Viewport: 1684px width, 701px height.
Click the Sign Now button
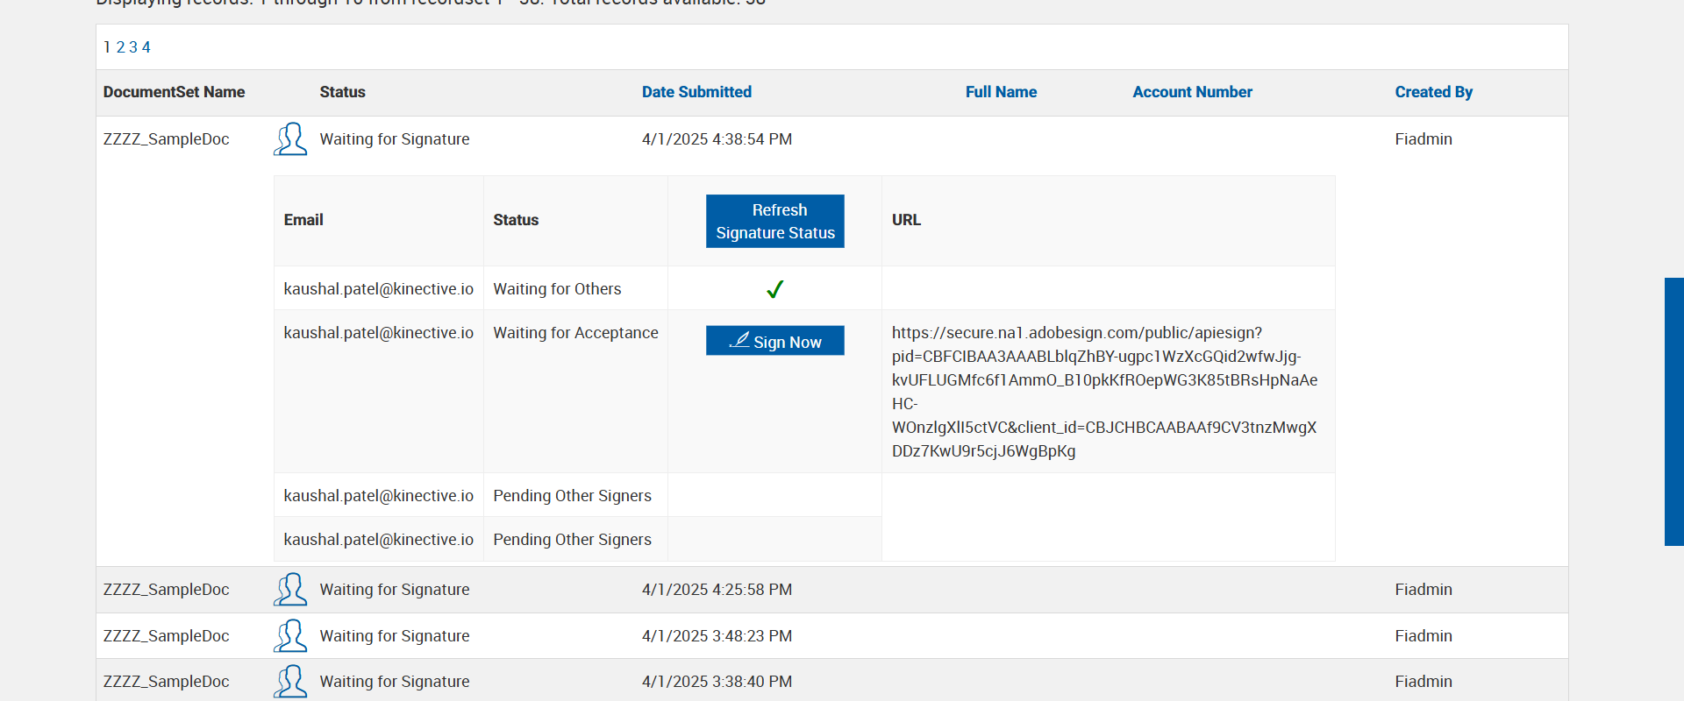774,341
